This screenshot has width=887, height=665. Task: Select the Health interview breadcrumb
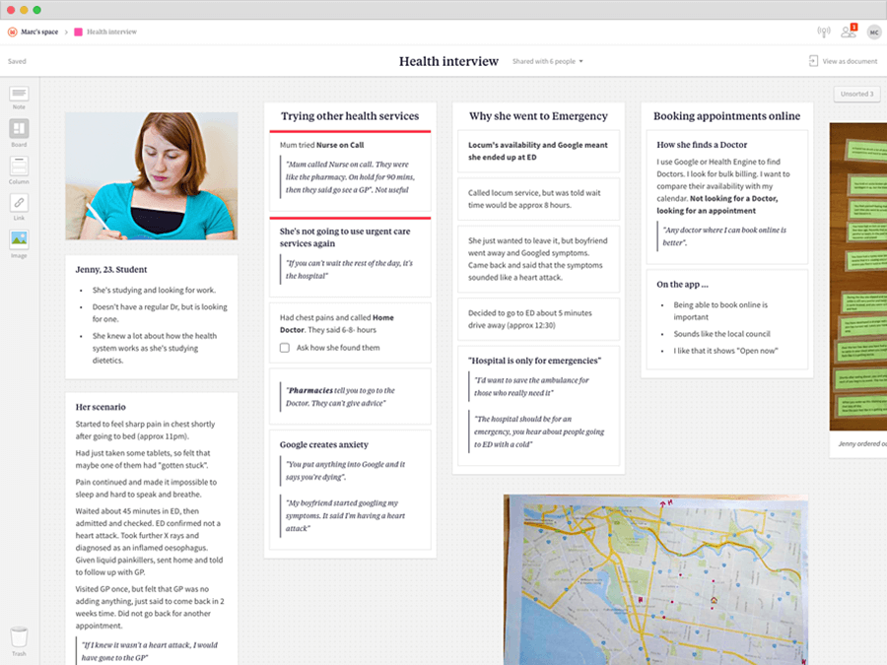tap(111, 32)
